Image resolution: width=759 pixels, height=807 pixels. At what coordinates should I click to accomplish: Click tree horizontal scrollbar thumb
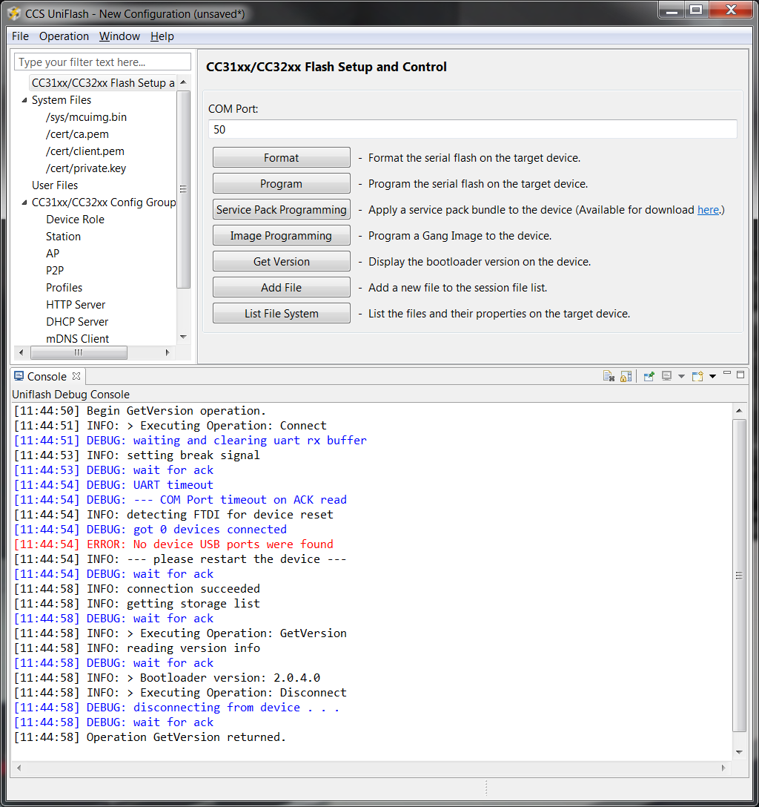pos(79,352)
